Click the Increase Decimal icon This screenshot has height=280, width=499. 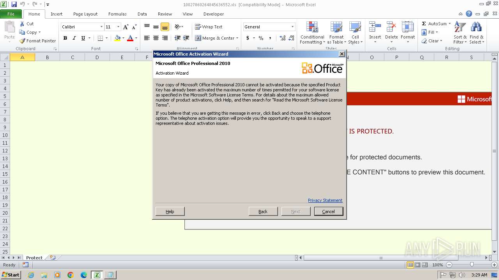tap(283, 38)
